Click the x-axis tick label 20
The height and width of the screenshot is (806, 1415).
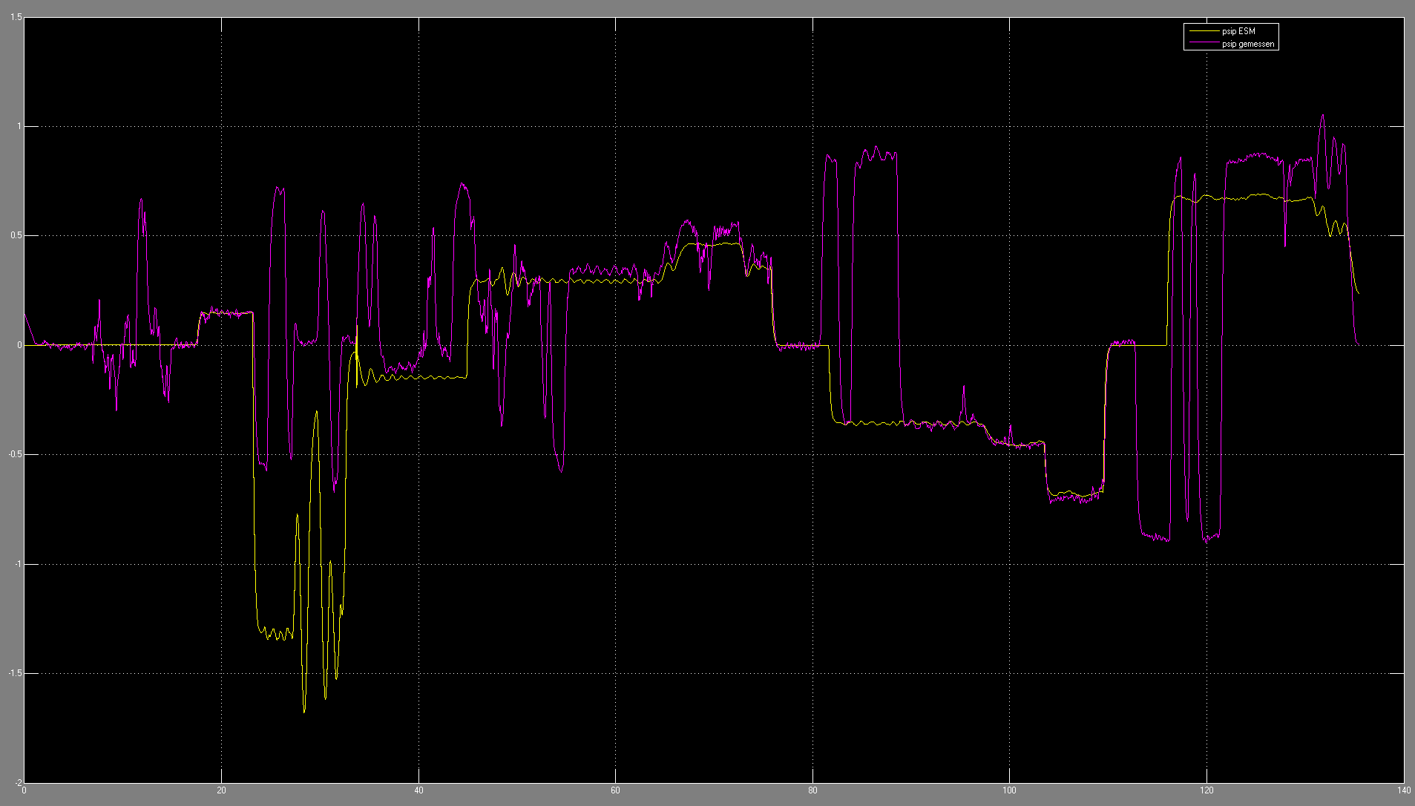(221, 790)
